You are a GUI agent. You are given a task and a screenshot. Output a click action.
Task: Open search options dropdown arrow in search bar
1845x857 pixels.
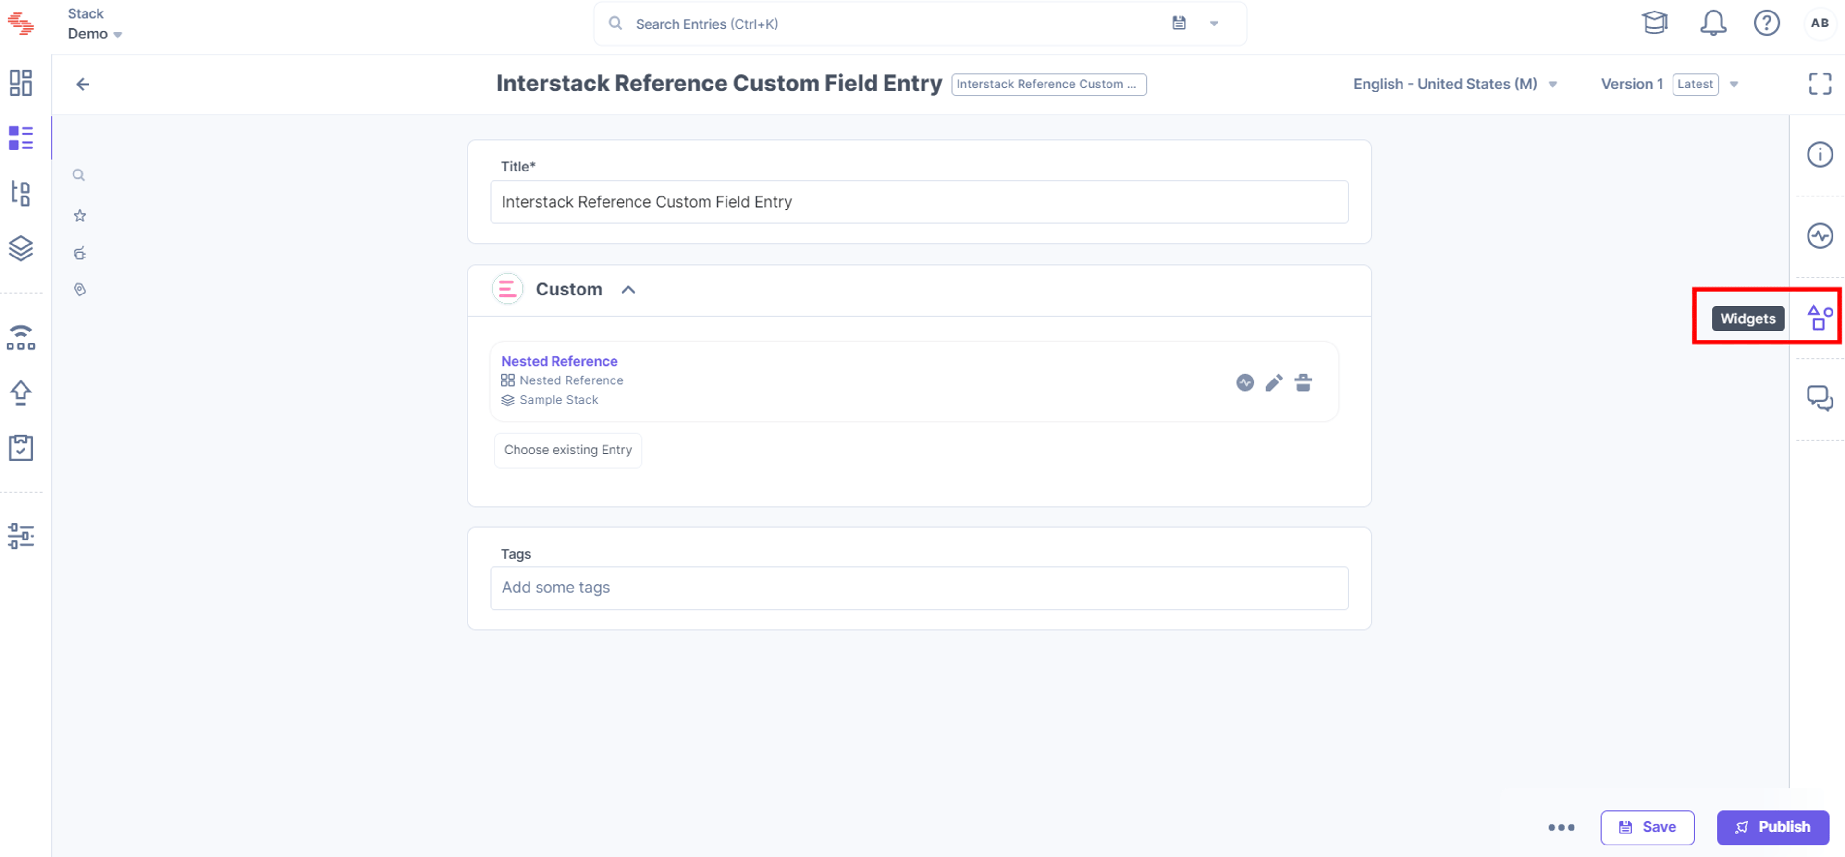[x=1214, y=24]
